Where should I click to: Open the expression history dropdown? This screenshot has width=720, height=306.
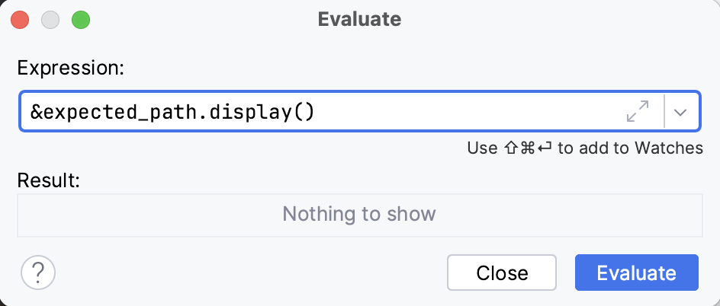point(681,112)
